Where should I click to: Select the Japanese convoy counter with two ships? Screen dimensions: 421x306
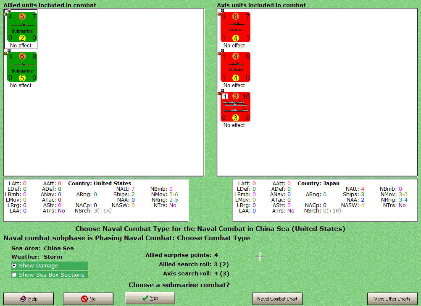click(235, 106)
